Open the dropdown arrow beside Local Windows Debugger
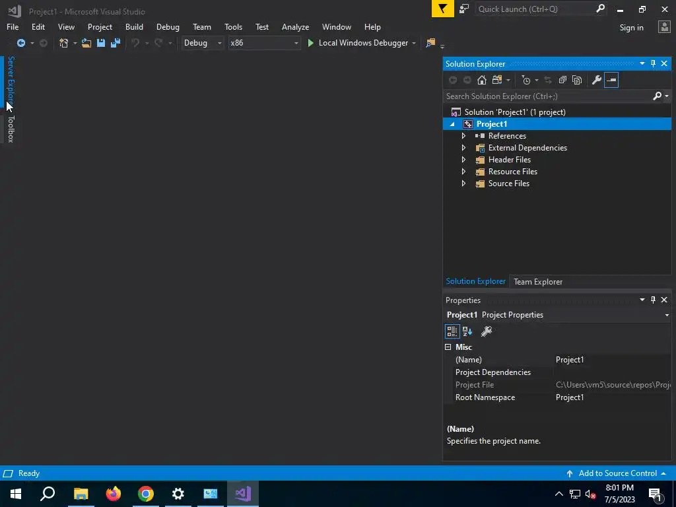This screenshot has width=676, height=507. coord(414,43)
